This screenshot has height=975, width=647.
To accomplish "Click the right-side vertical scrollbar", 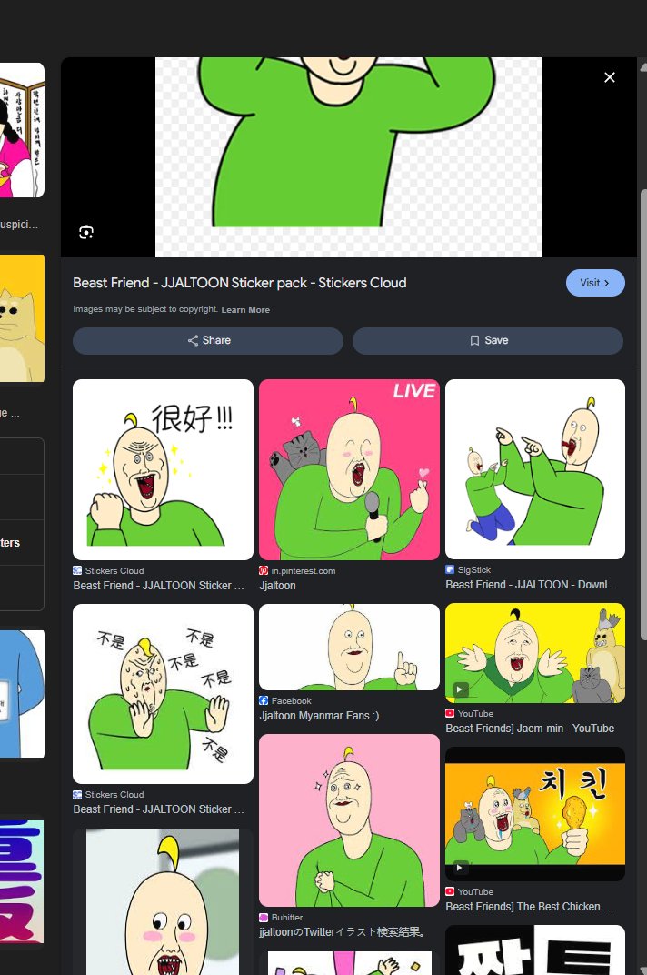I will pos(643,414).
